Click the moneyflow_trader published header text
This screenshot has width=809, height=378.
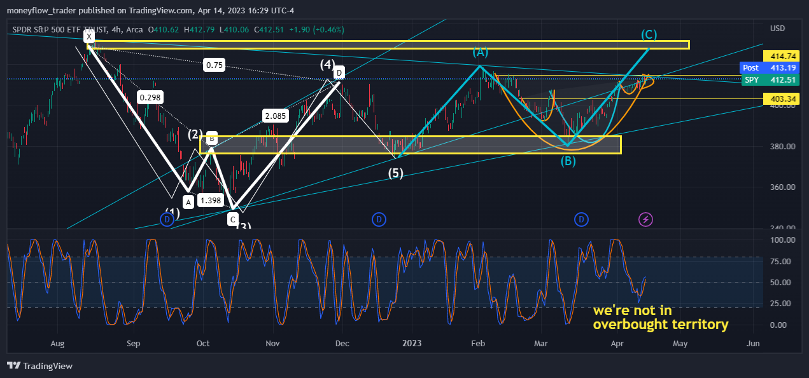(150, 10)
